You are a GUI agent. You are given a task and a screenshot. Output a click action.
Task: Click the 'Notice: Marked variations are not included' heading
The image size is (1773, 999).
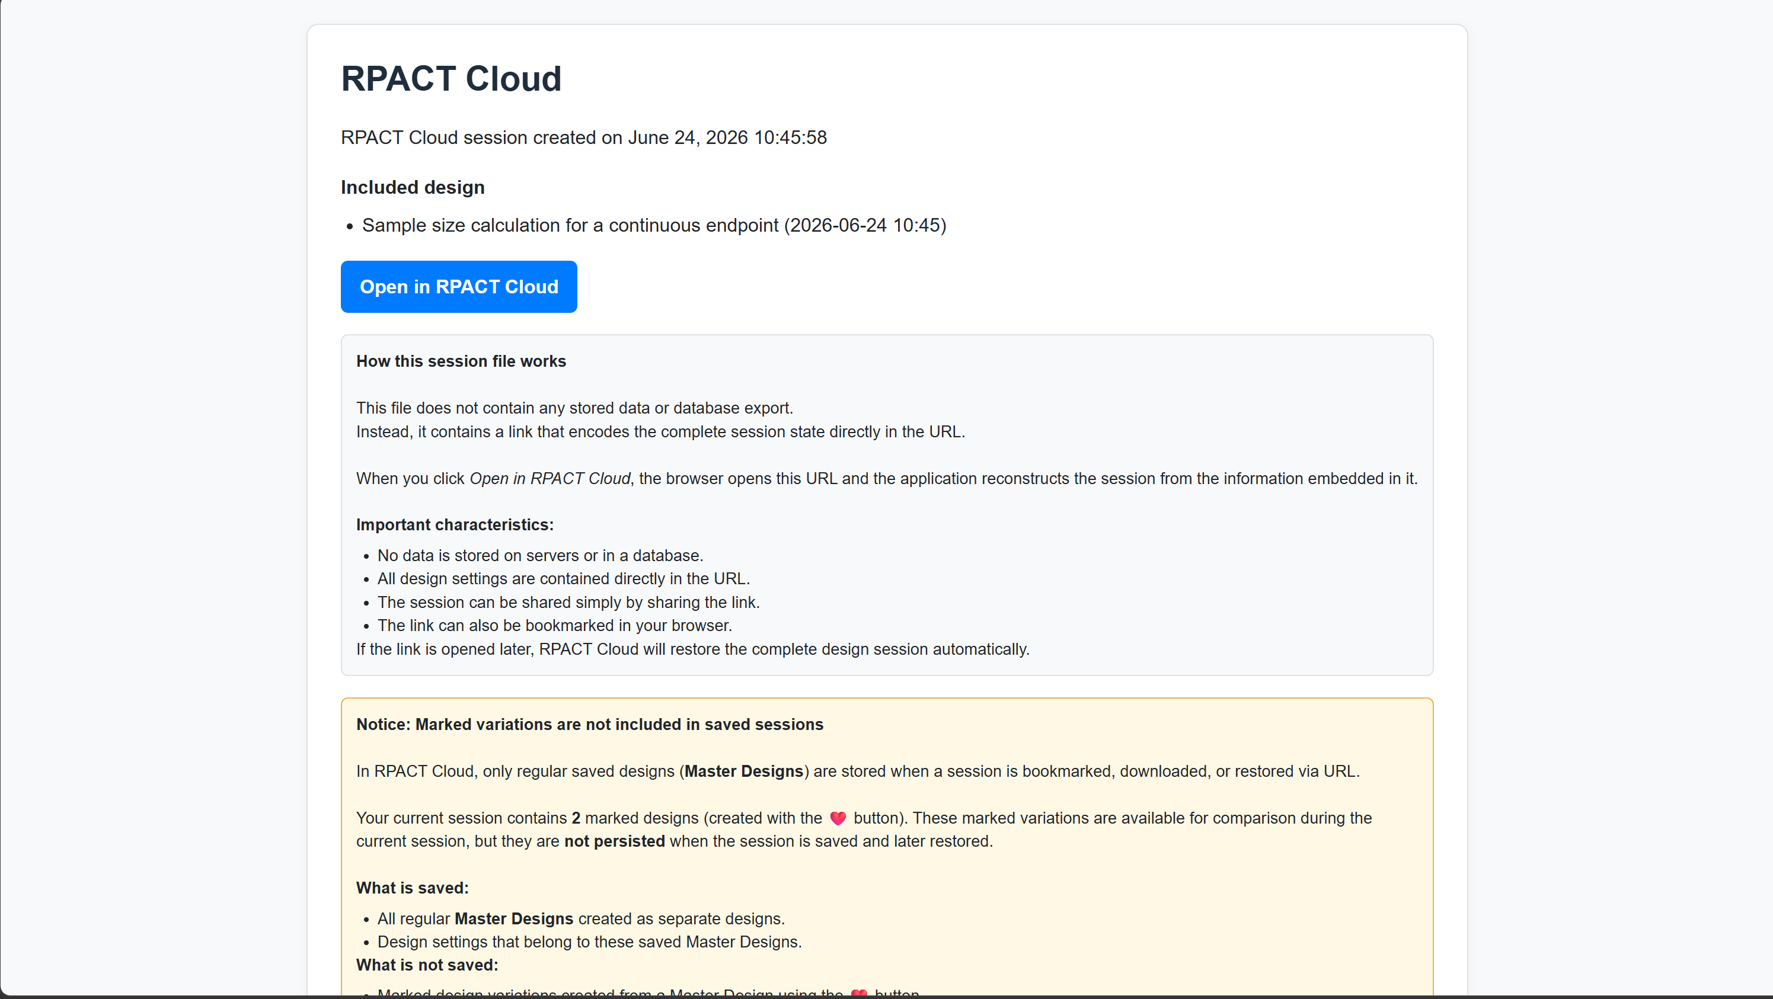(x=589, y=725)
